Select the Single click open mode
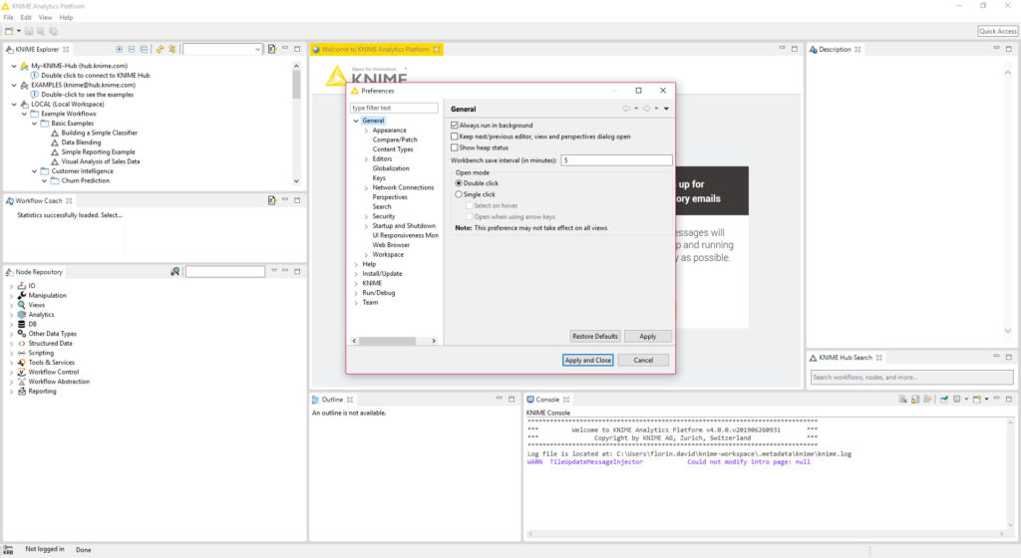 pos(459,194)
